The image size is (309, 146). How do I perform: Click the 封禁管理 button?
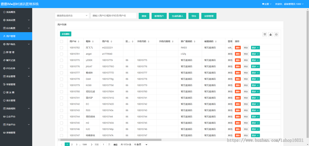click(209, 16)
